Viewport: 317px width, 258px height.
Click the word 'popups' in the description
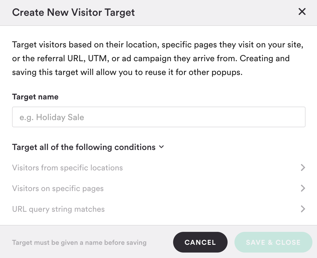(x=226, y=73)
